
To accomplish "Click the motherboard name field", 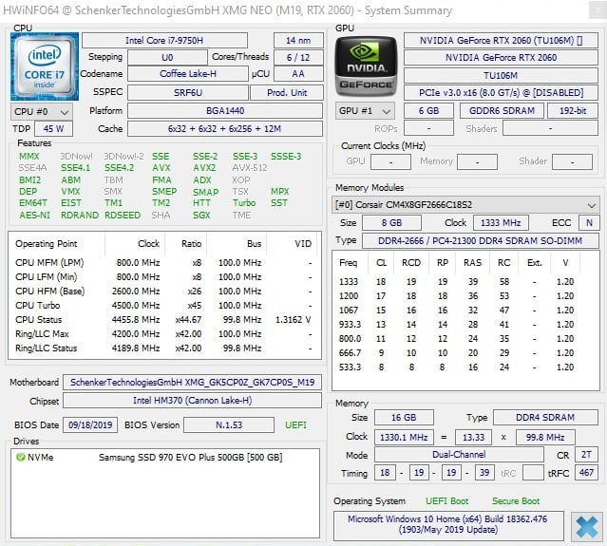I will pos(192,383).
